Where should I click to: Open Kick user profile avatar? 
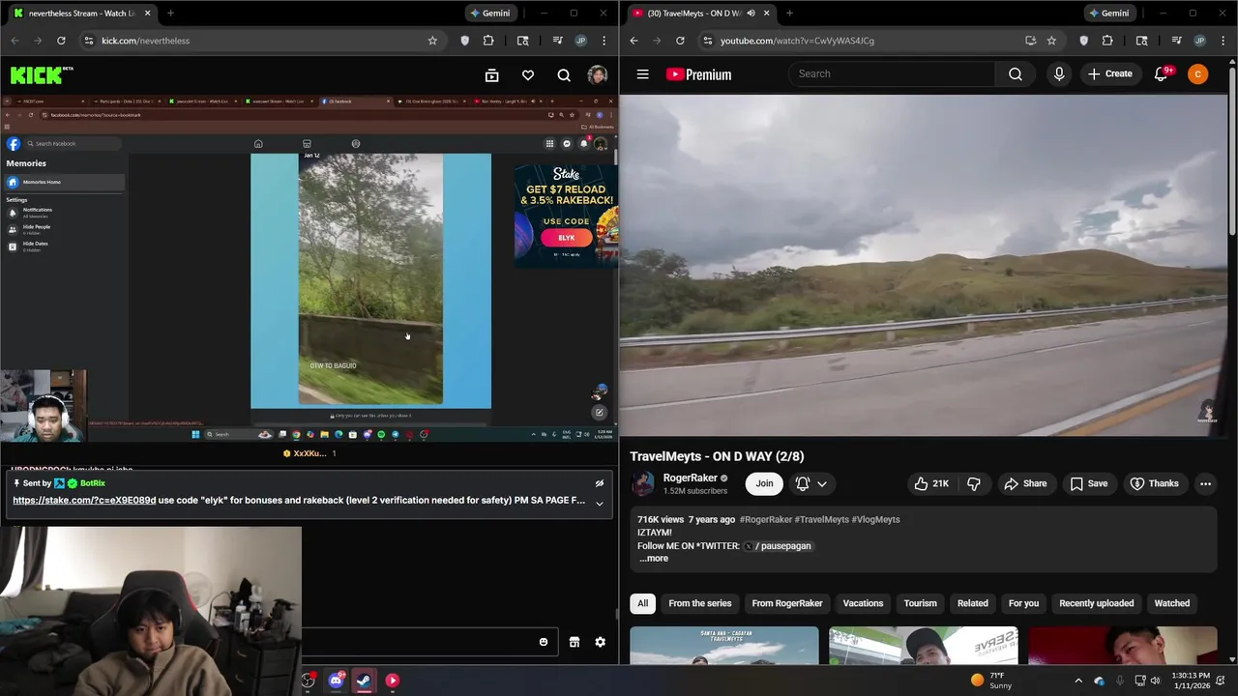click(597, 75)
